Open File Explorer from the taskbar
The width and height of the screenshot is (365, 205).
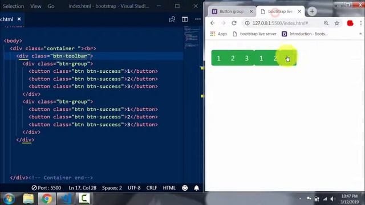(29, 199)
